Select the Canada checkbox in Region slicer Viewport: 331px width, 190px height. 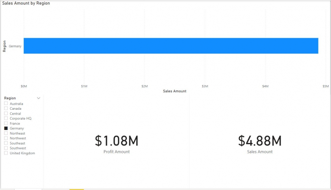[5, 108]
